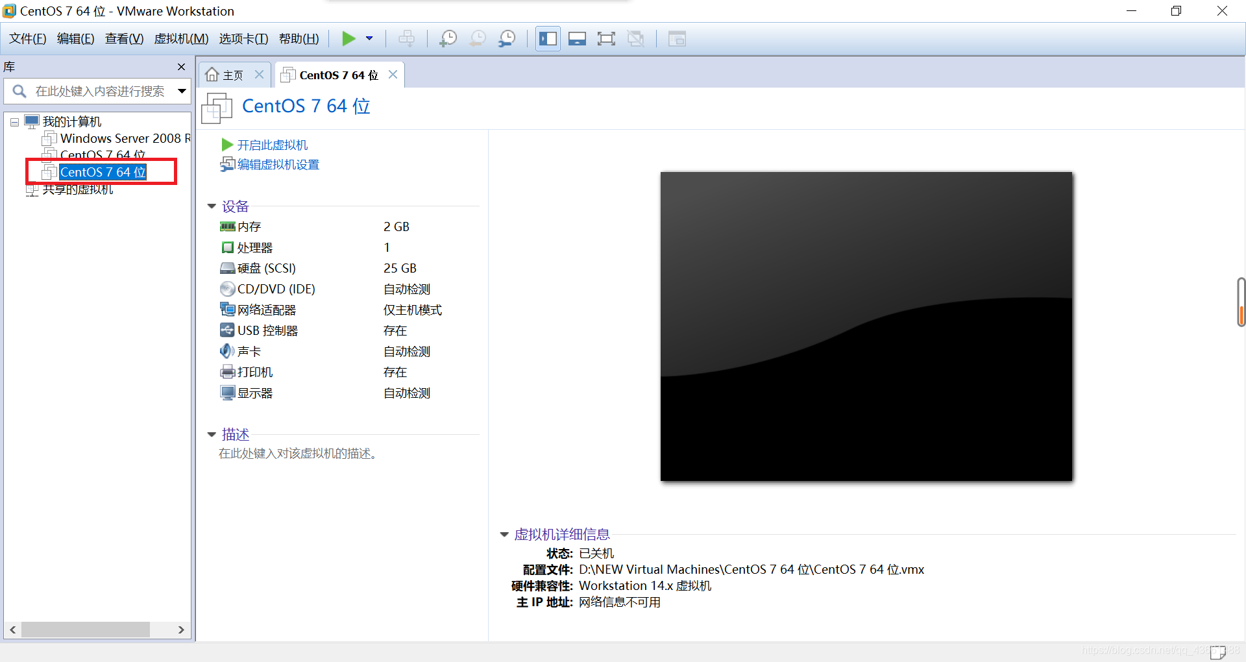Image resolution: width=1246 pixels, height=662 pixels.
Task: Click the configuration file path text
Action: click(x=751, y=570)
